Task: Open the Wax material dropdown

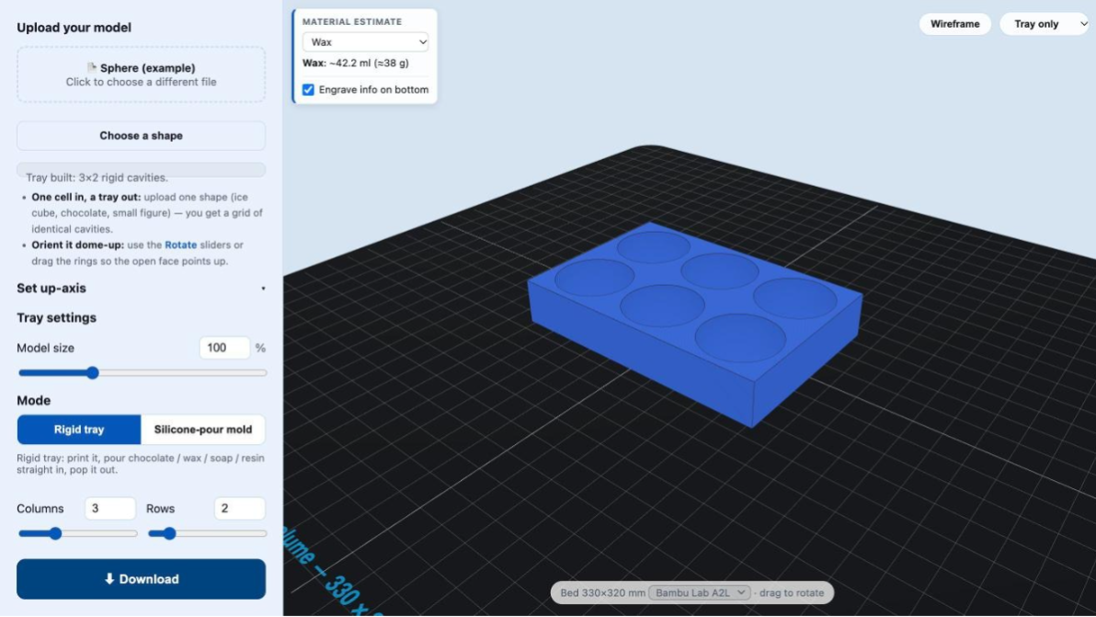Action: tap(366, 42)
